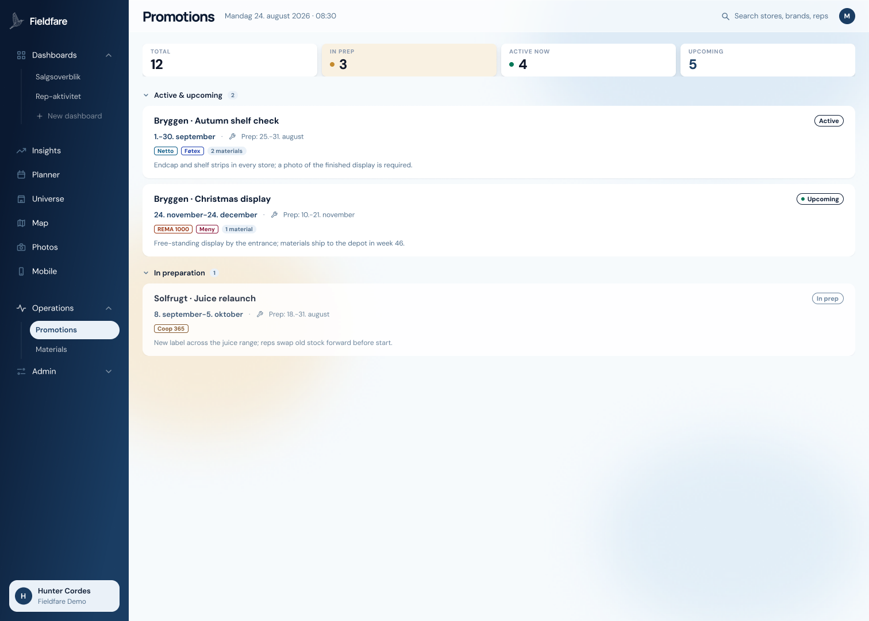Viewport: 869px width, 621px height.
Task: Click the Netto chain tag
Action: click(x=166, y=151)
